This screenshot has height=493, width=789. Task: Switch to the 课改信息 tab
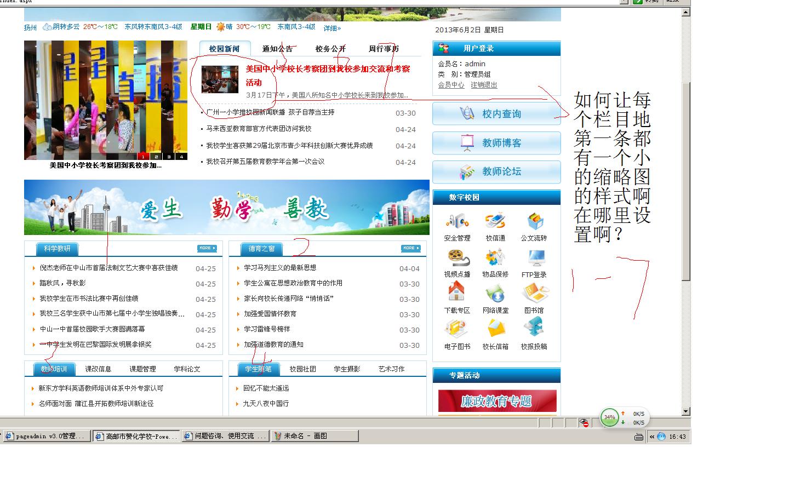point(98,369)
